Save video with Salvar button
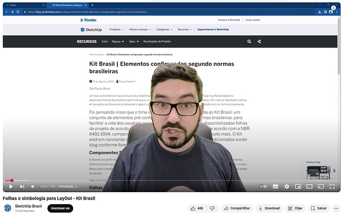Screen dimensions: 343x215 (x=319, y=208)
